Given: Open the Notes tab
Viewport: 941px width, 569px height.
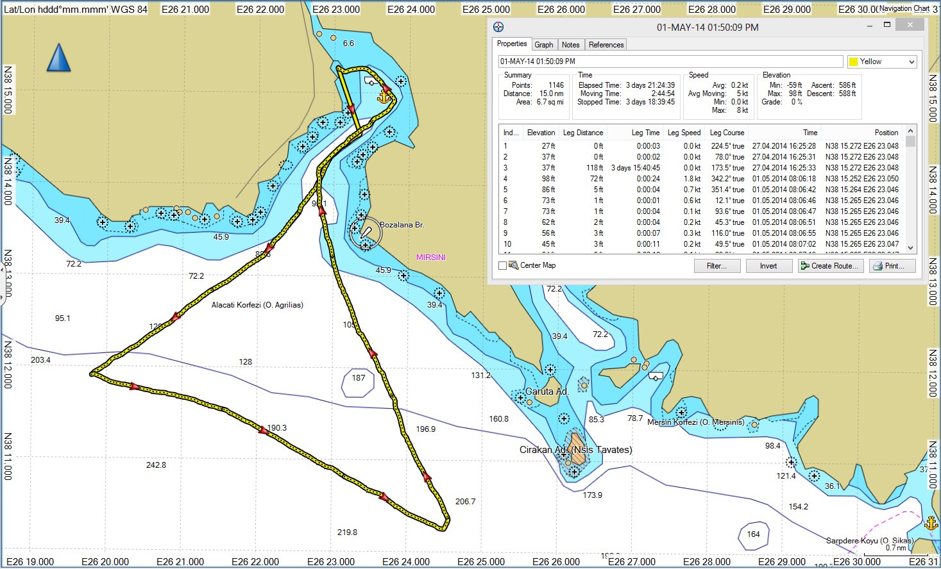Looking at the screenshot, I should (570, 45).
